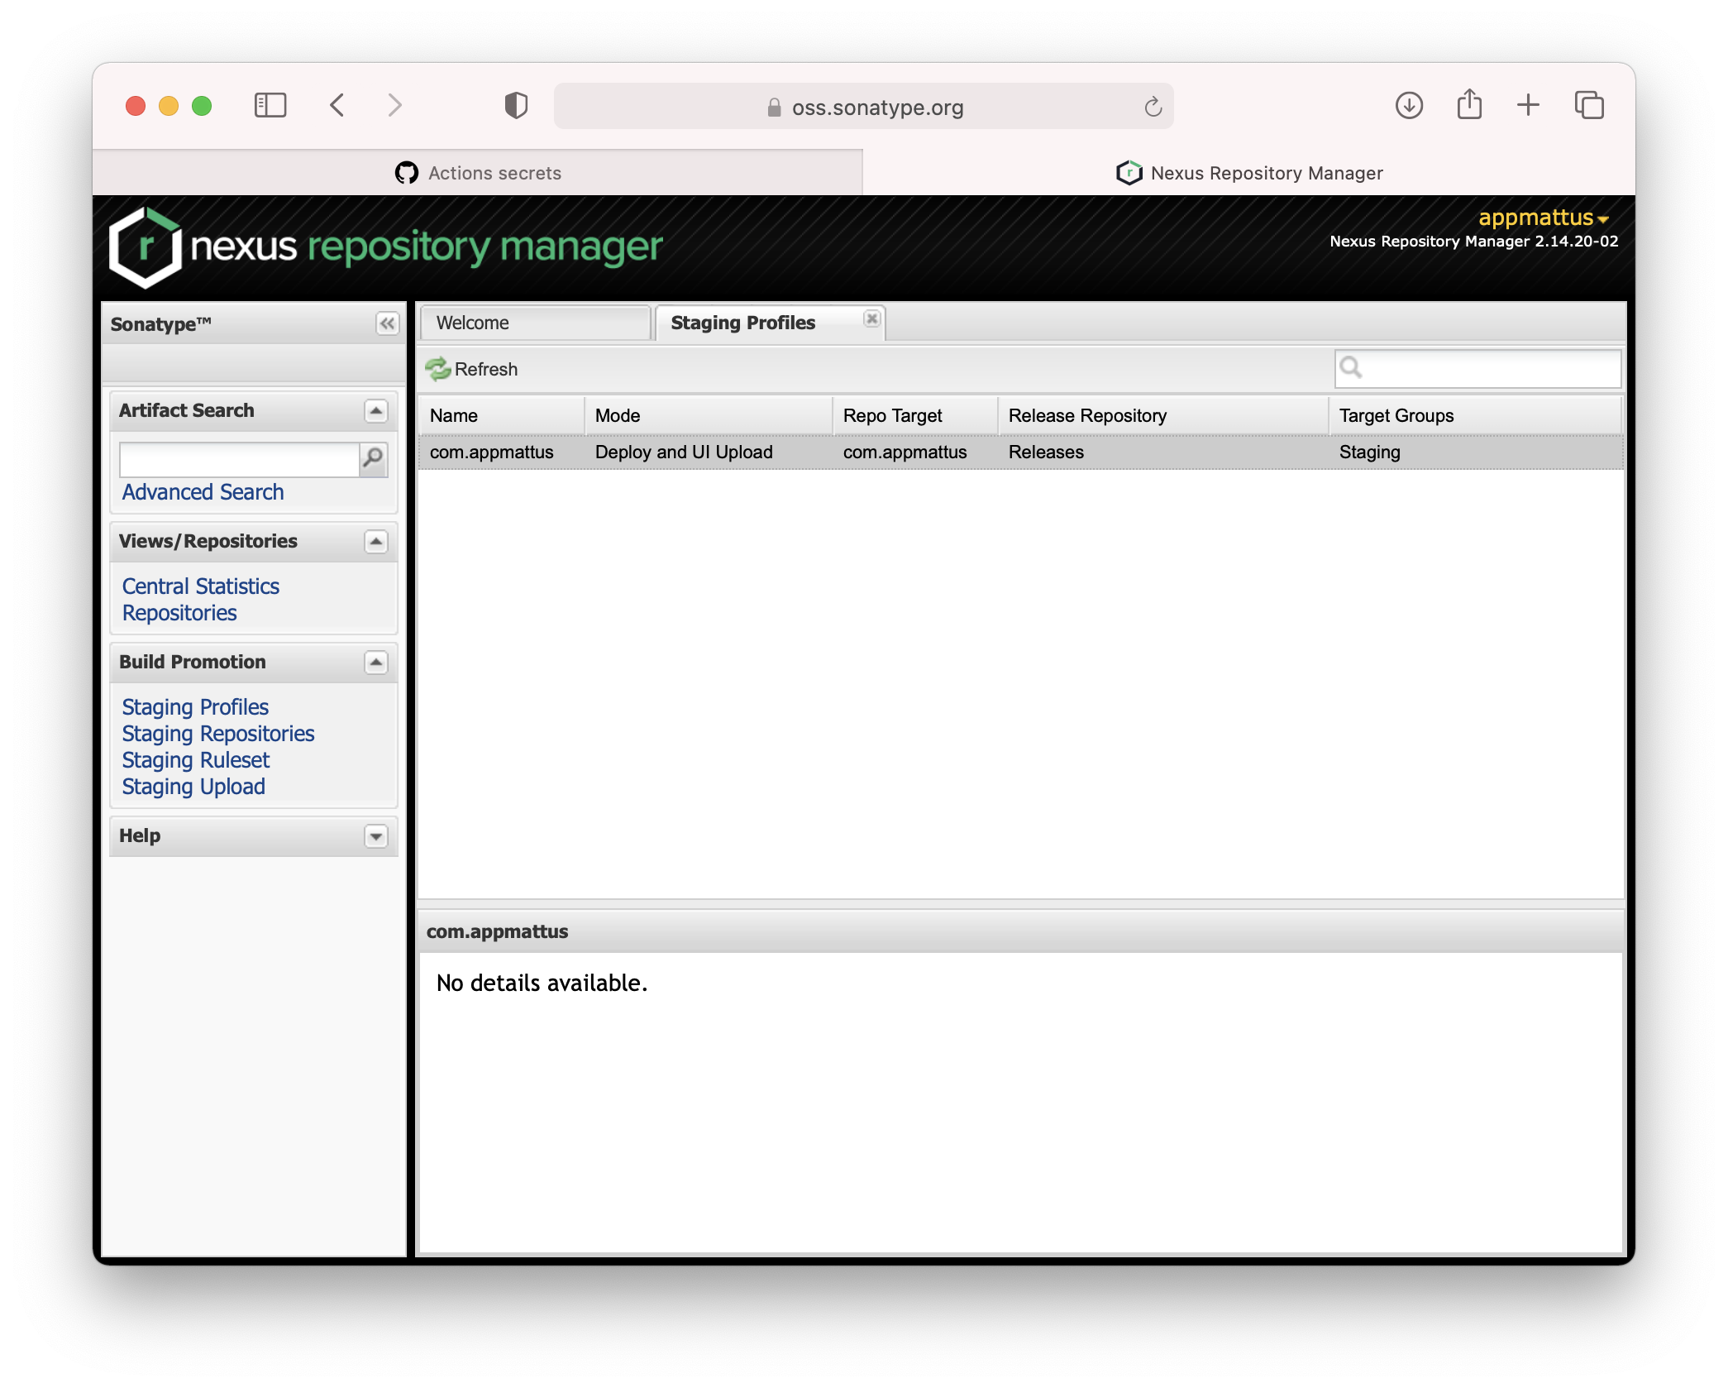Click the Share icon in the browser toolbar
Screen dimensions: 1728x1388
point(1469,106)
